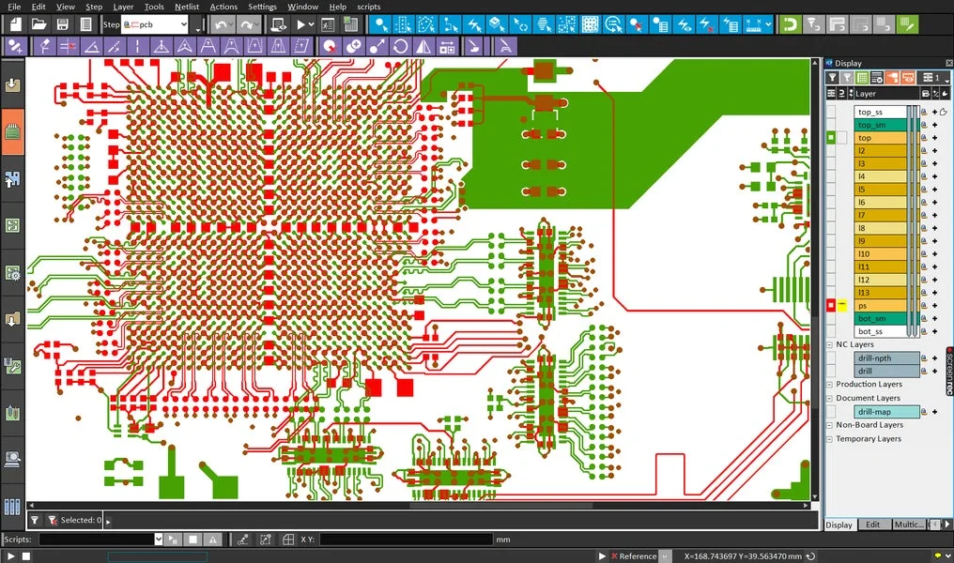954x563 pixels.
Task: Select the magnet snap icon on the toolbar
Action: tap(789, 24)
